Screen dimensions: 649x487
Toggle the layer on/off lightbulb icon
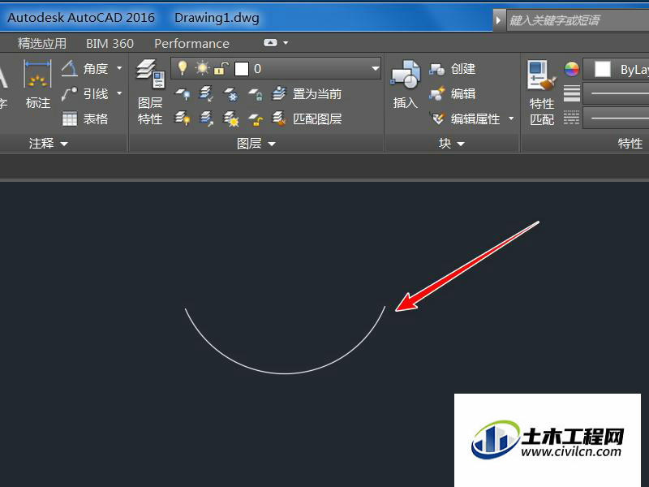click(x=182, y=68)
